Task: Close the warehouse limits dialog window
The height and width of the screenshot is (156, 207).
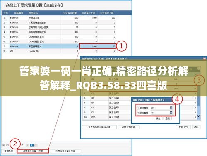Action: coord(205,59)
